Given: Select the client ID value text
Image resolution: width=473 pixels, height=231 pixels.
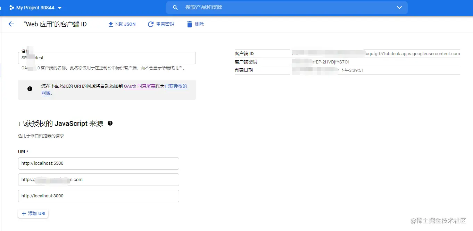Looking at the screenshot, I should tap(376, 53).
